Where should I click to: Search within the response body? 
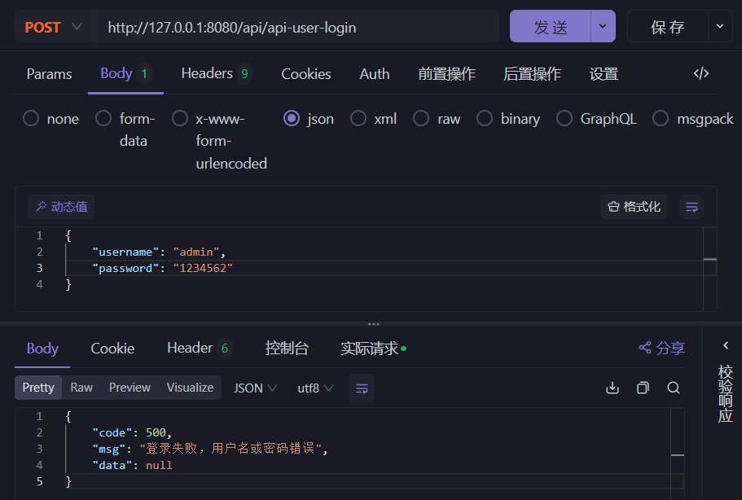(x=674, y=388)
